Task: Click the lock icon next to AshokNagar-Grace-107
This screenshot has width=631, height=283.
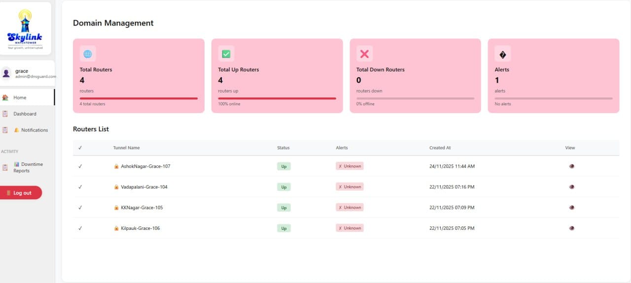Action: click(116, 166)
